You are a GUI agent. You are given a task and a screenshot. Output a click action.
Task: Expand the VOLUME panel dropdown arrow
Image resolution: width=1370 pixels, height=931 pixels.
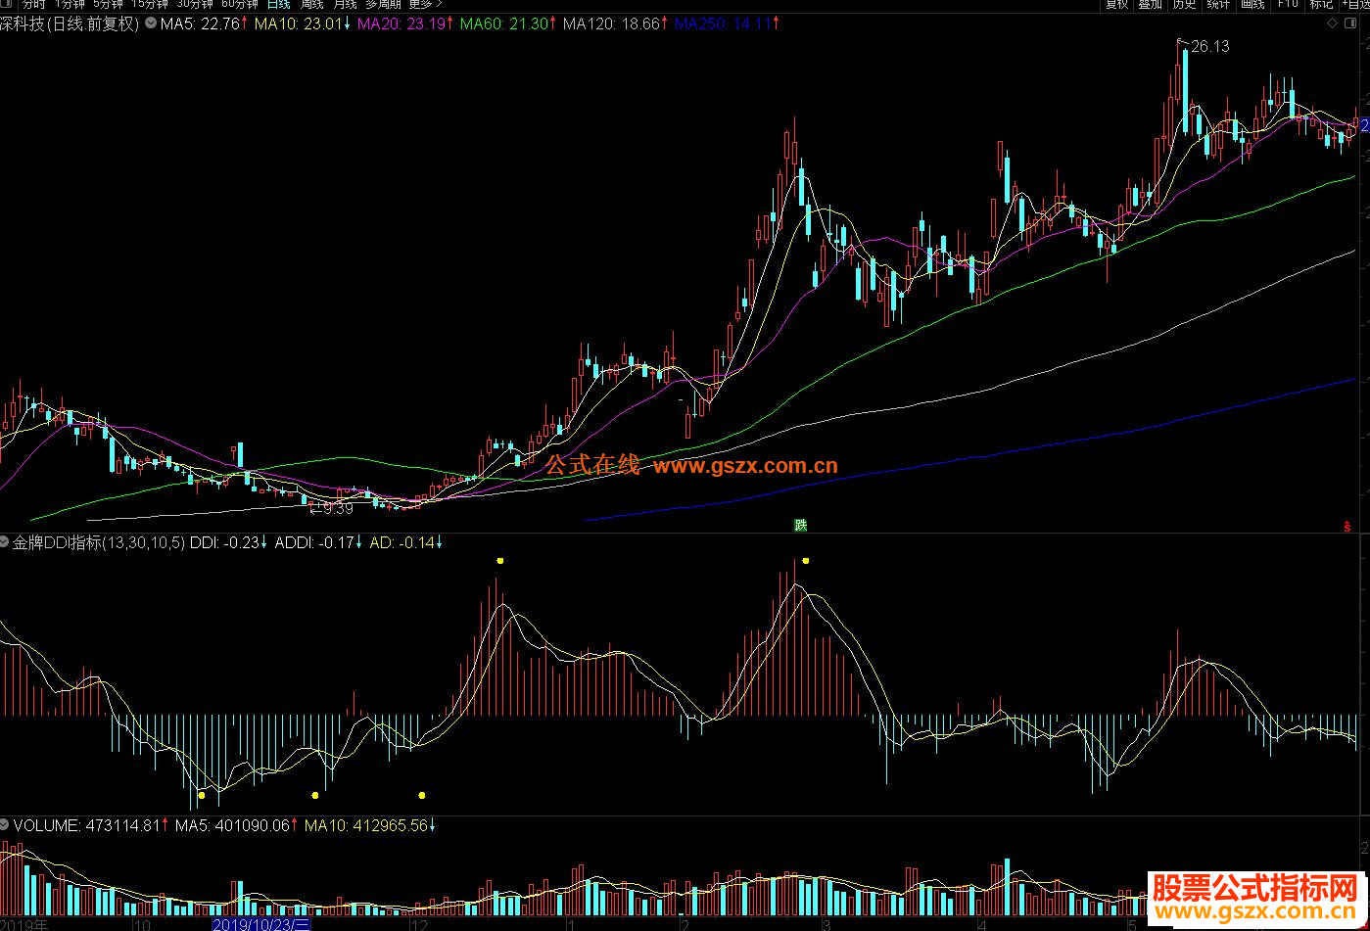pyautogui.click(x=5, y=825)
